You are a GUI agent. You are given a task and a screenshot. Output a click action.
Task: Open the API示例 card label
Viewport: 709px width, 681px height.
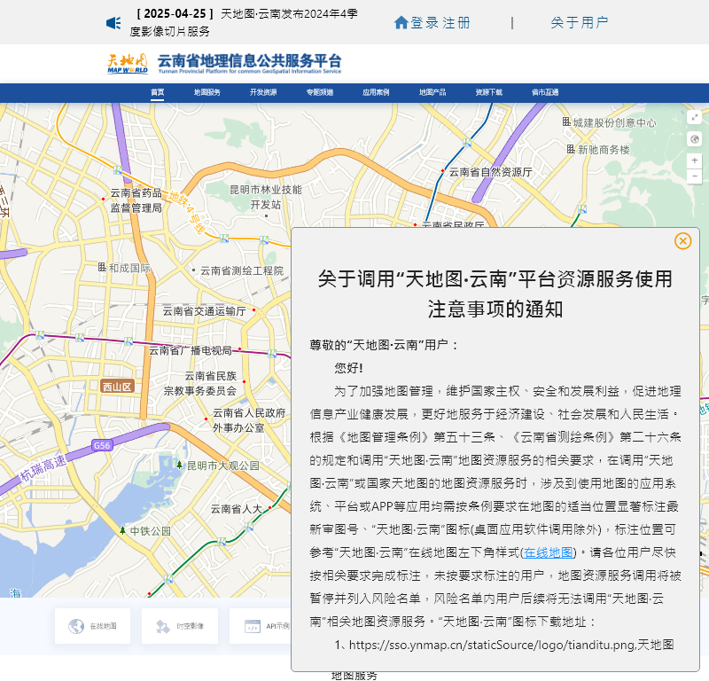coord(277,626)
